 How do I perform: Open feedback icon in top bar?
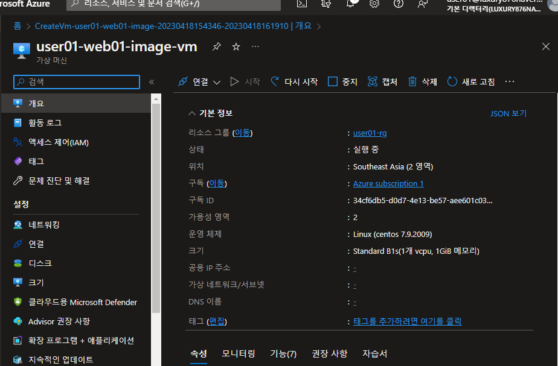(422, 4)
